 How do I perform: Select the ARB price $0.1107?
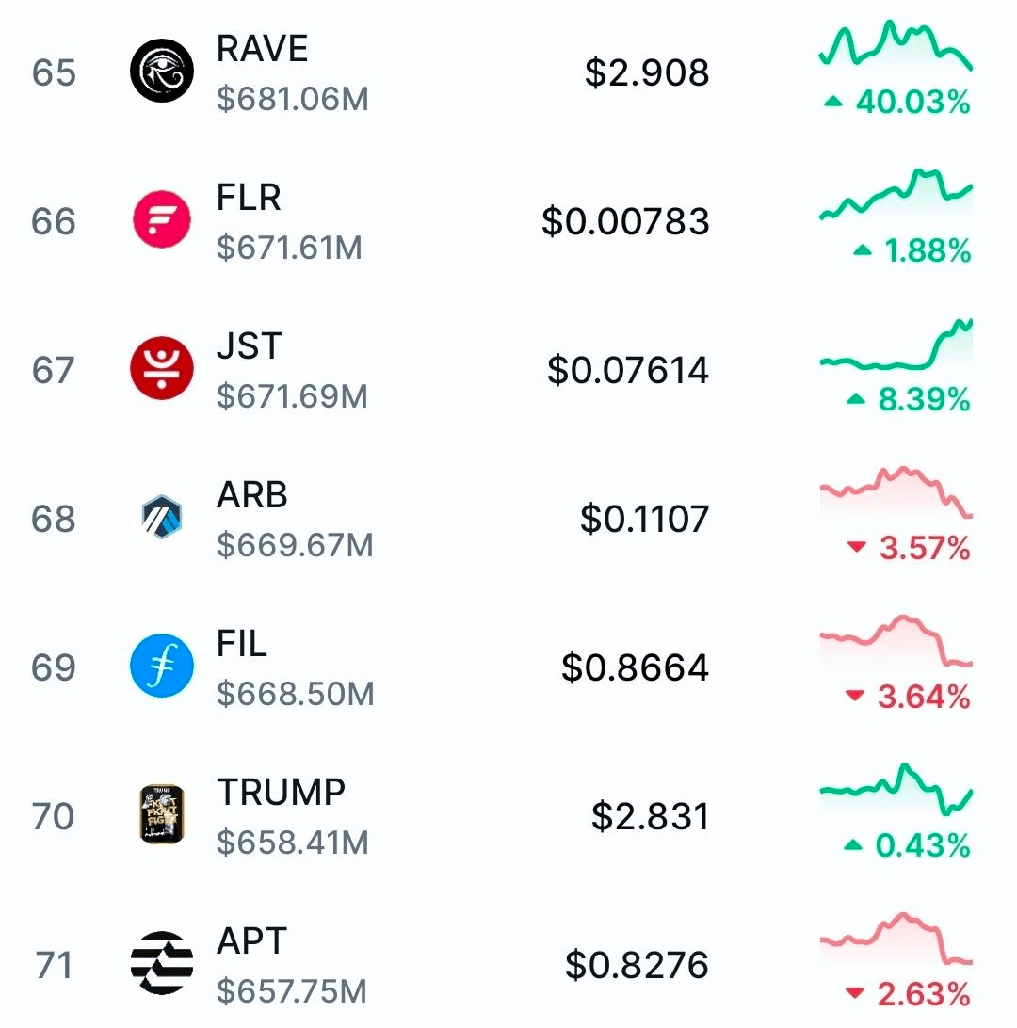point(644,519)
